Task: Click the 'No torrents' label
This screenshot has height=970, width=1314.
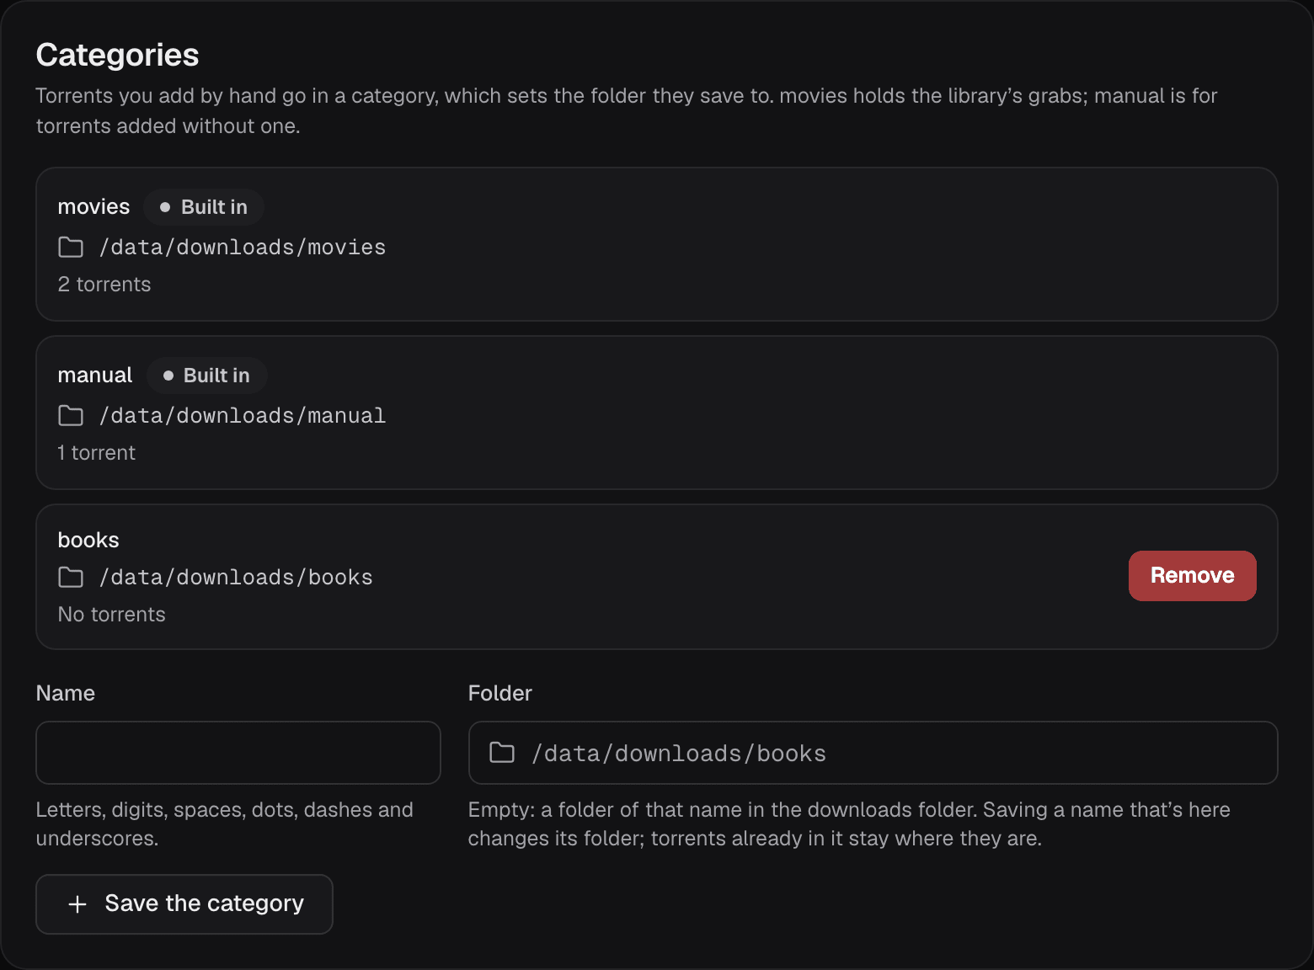Action: (111, 615)
